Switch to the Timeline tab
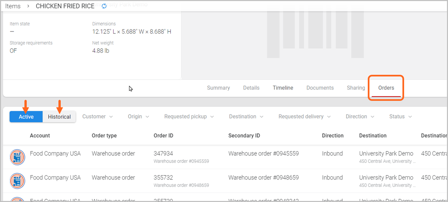This screenshot has width=448, height=202. pyautogui.click(x=283, y=88)
